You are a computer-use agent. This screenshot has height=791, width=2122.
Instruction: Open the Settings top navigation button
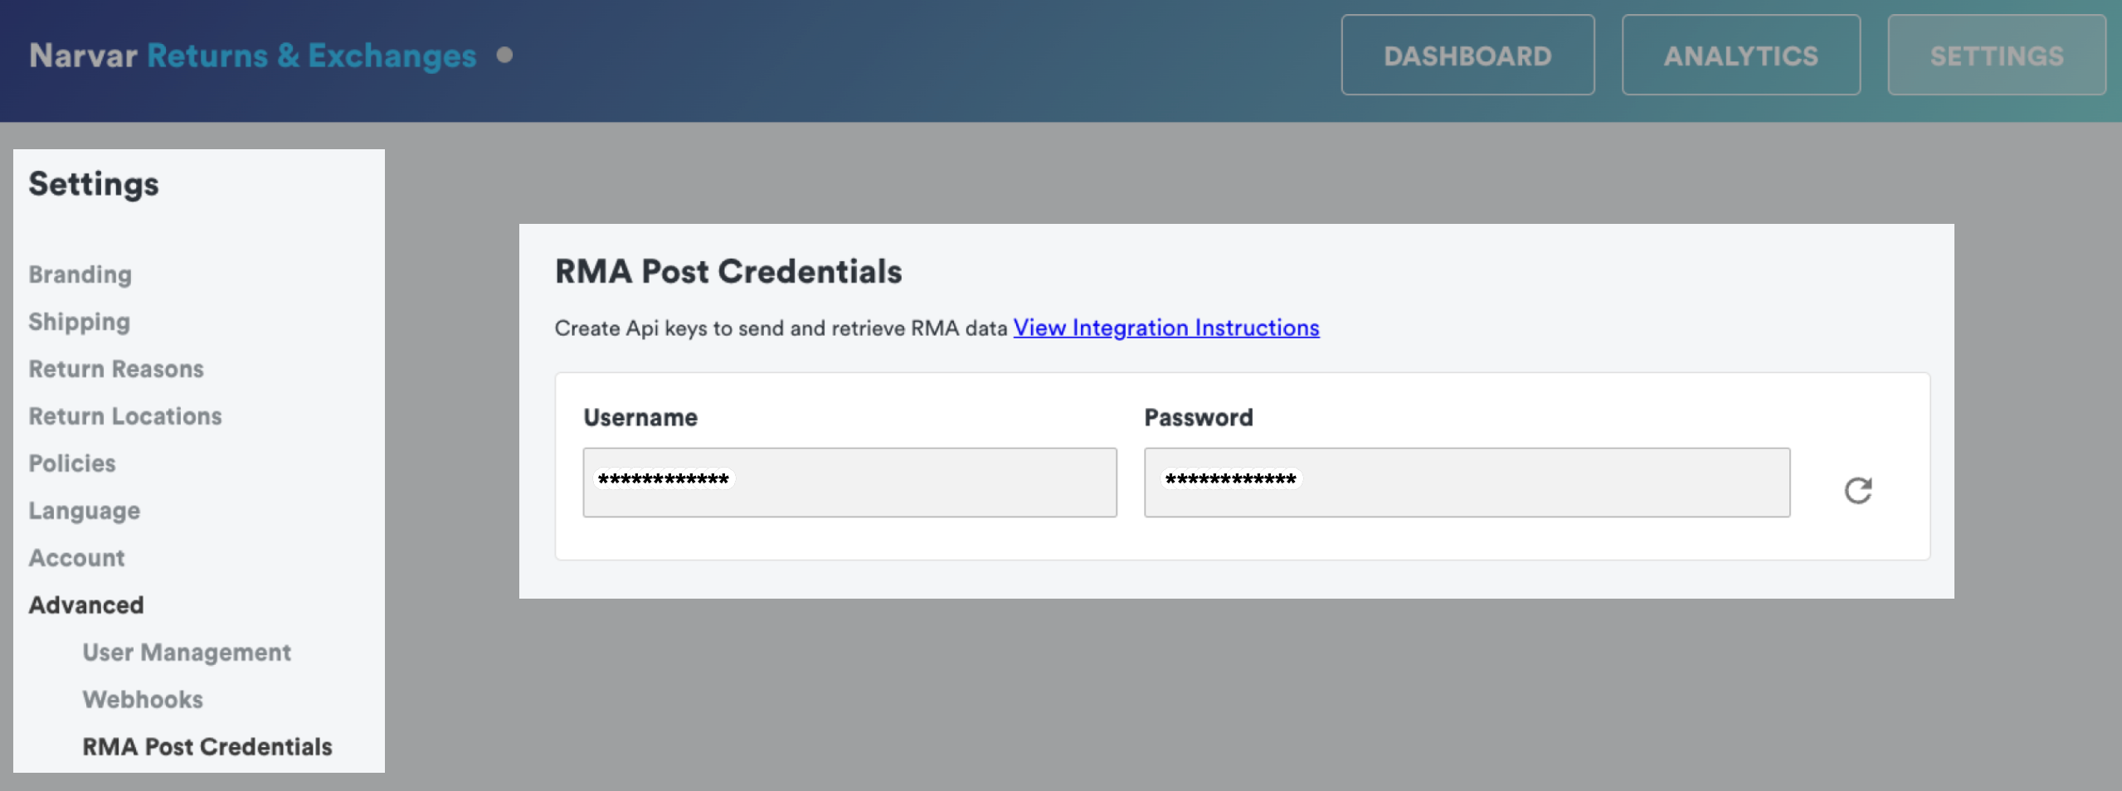pos(1996,56)
